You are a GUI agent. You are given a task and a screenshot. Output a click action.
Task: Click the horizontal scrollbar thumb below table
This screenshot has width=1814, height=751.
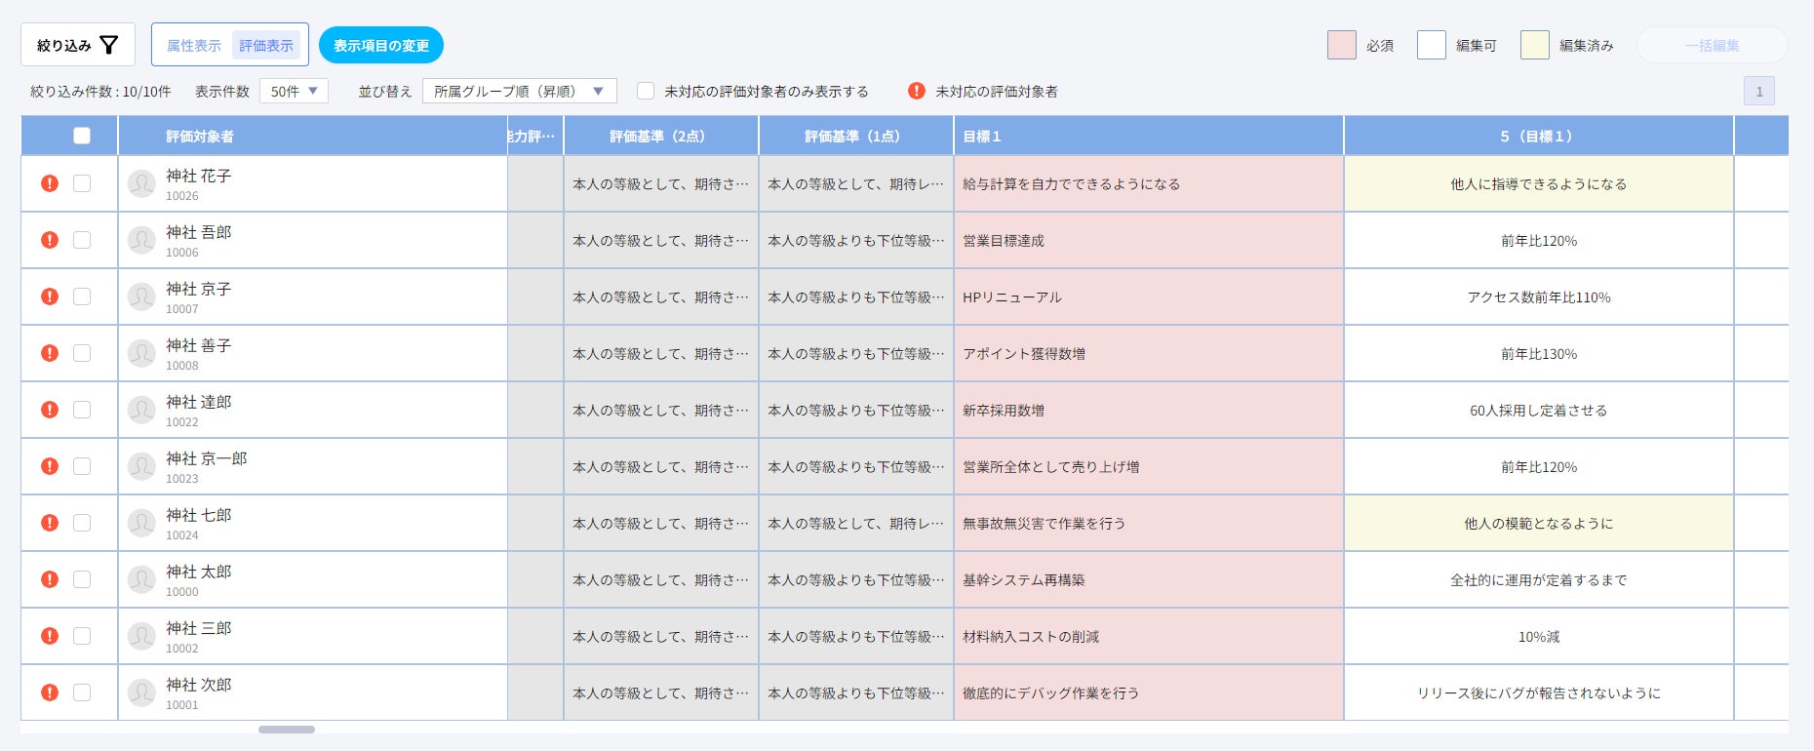point(287,729)
